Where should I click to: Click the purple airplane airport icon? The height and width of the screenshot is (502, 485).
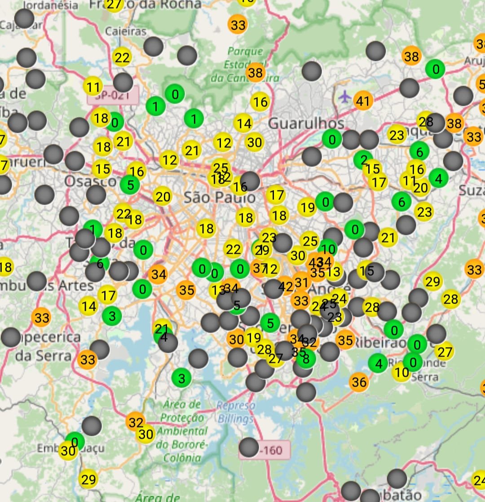[344, 96]
